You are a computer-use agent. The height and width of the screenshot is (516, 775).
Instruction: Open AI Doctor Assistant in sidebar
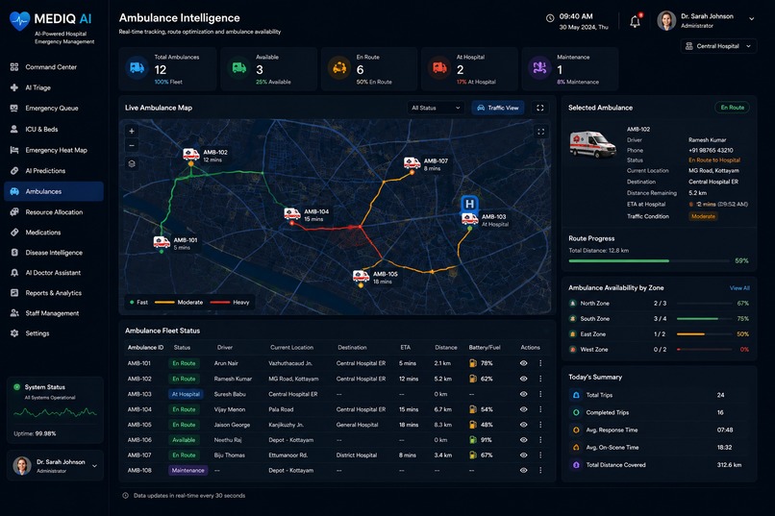tap(54, 273)
